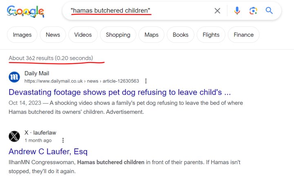Click the magnifying glass search button

tap(269, 11)
